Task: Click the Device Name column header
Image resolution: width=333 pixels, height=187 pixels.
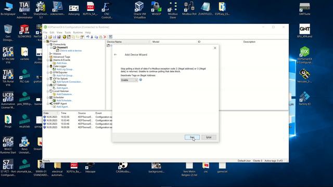Action: pos(128,42)
